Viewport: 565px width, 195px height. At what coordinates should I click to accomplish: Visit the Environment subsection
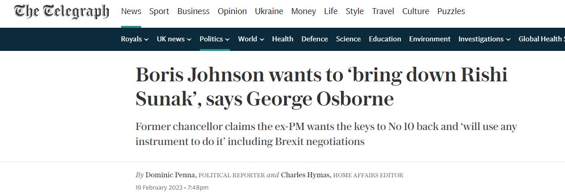430,39
